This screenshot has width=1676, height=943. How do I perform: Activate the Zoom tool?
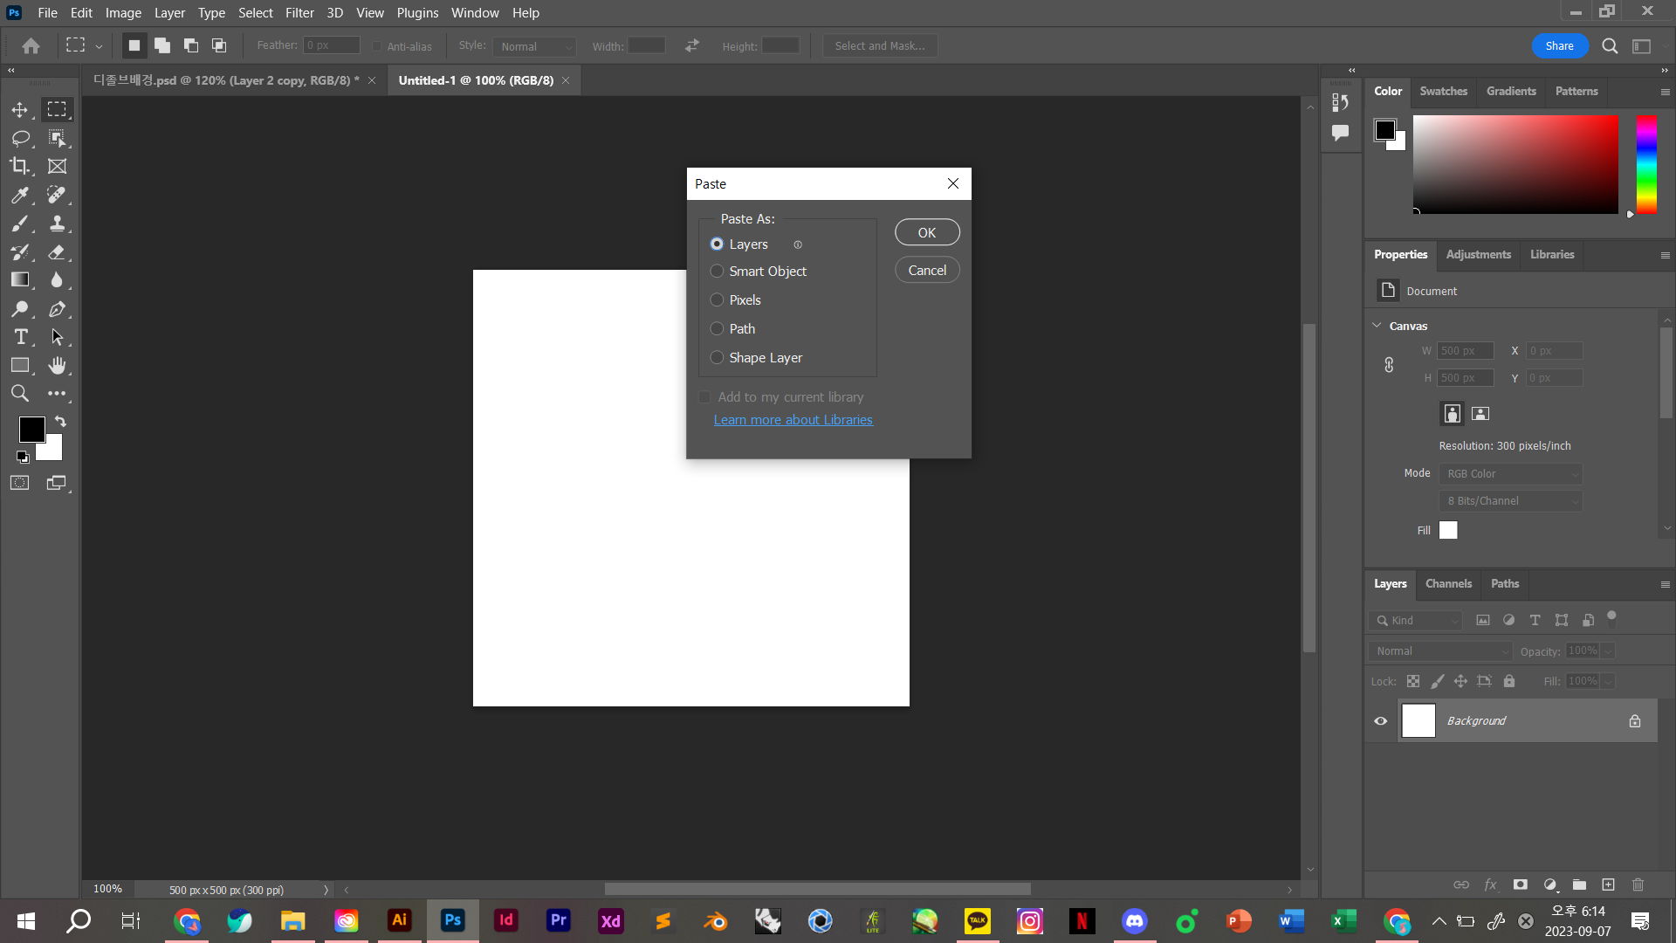(x=19, y=394)
